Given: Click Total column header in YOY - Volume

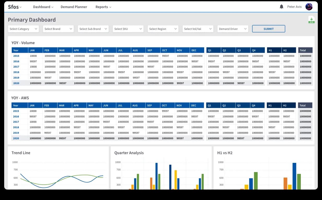Looking at the screenshot, I should 305,50.
